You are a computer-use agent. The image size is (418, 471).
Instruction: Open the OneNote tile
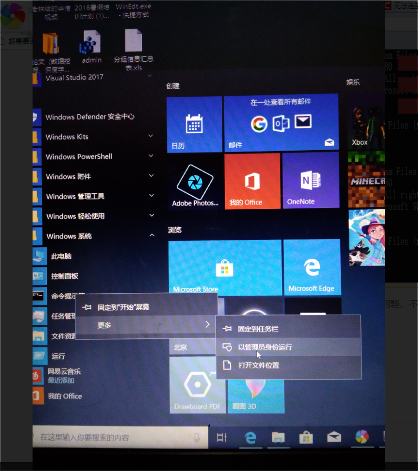click(x=311, y=180)
